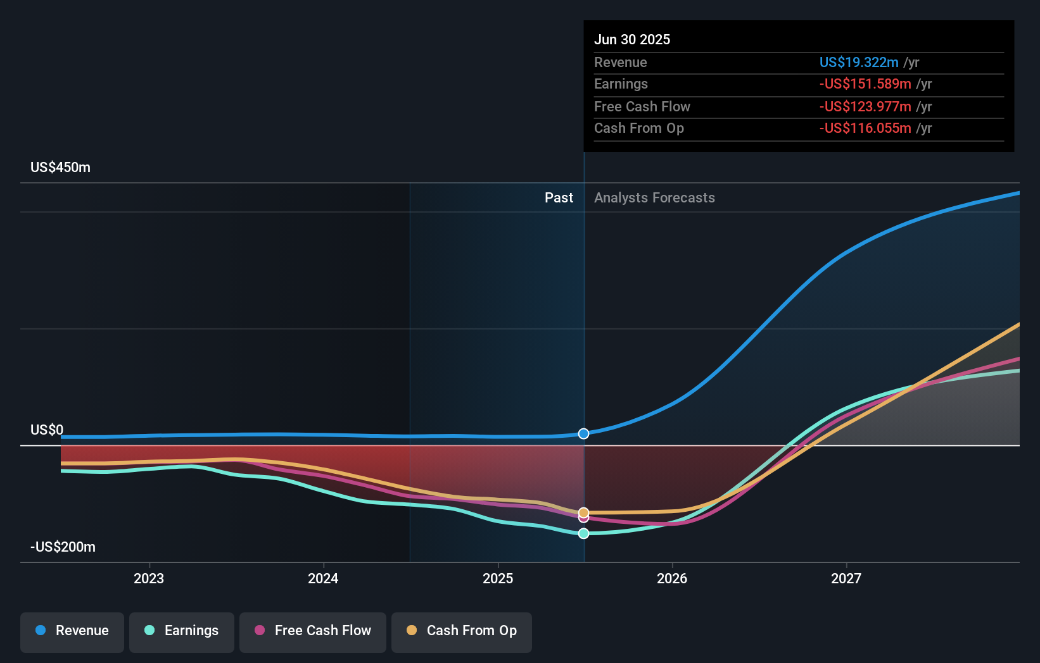Click the pink Free Cash Flow legend dot

[260, 630]
